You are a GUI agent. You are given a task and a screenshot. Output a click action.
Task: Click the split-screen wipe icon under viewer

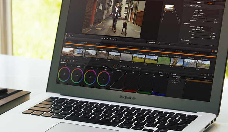70,35
